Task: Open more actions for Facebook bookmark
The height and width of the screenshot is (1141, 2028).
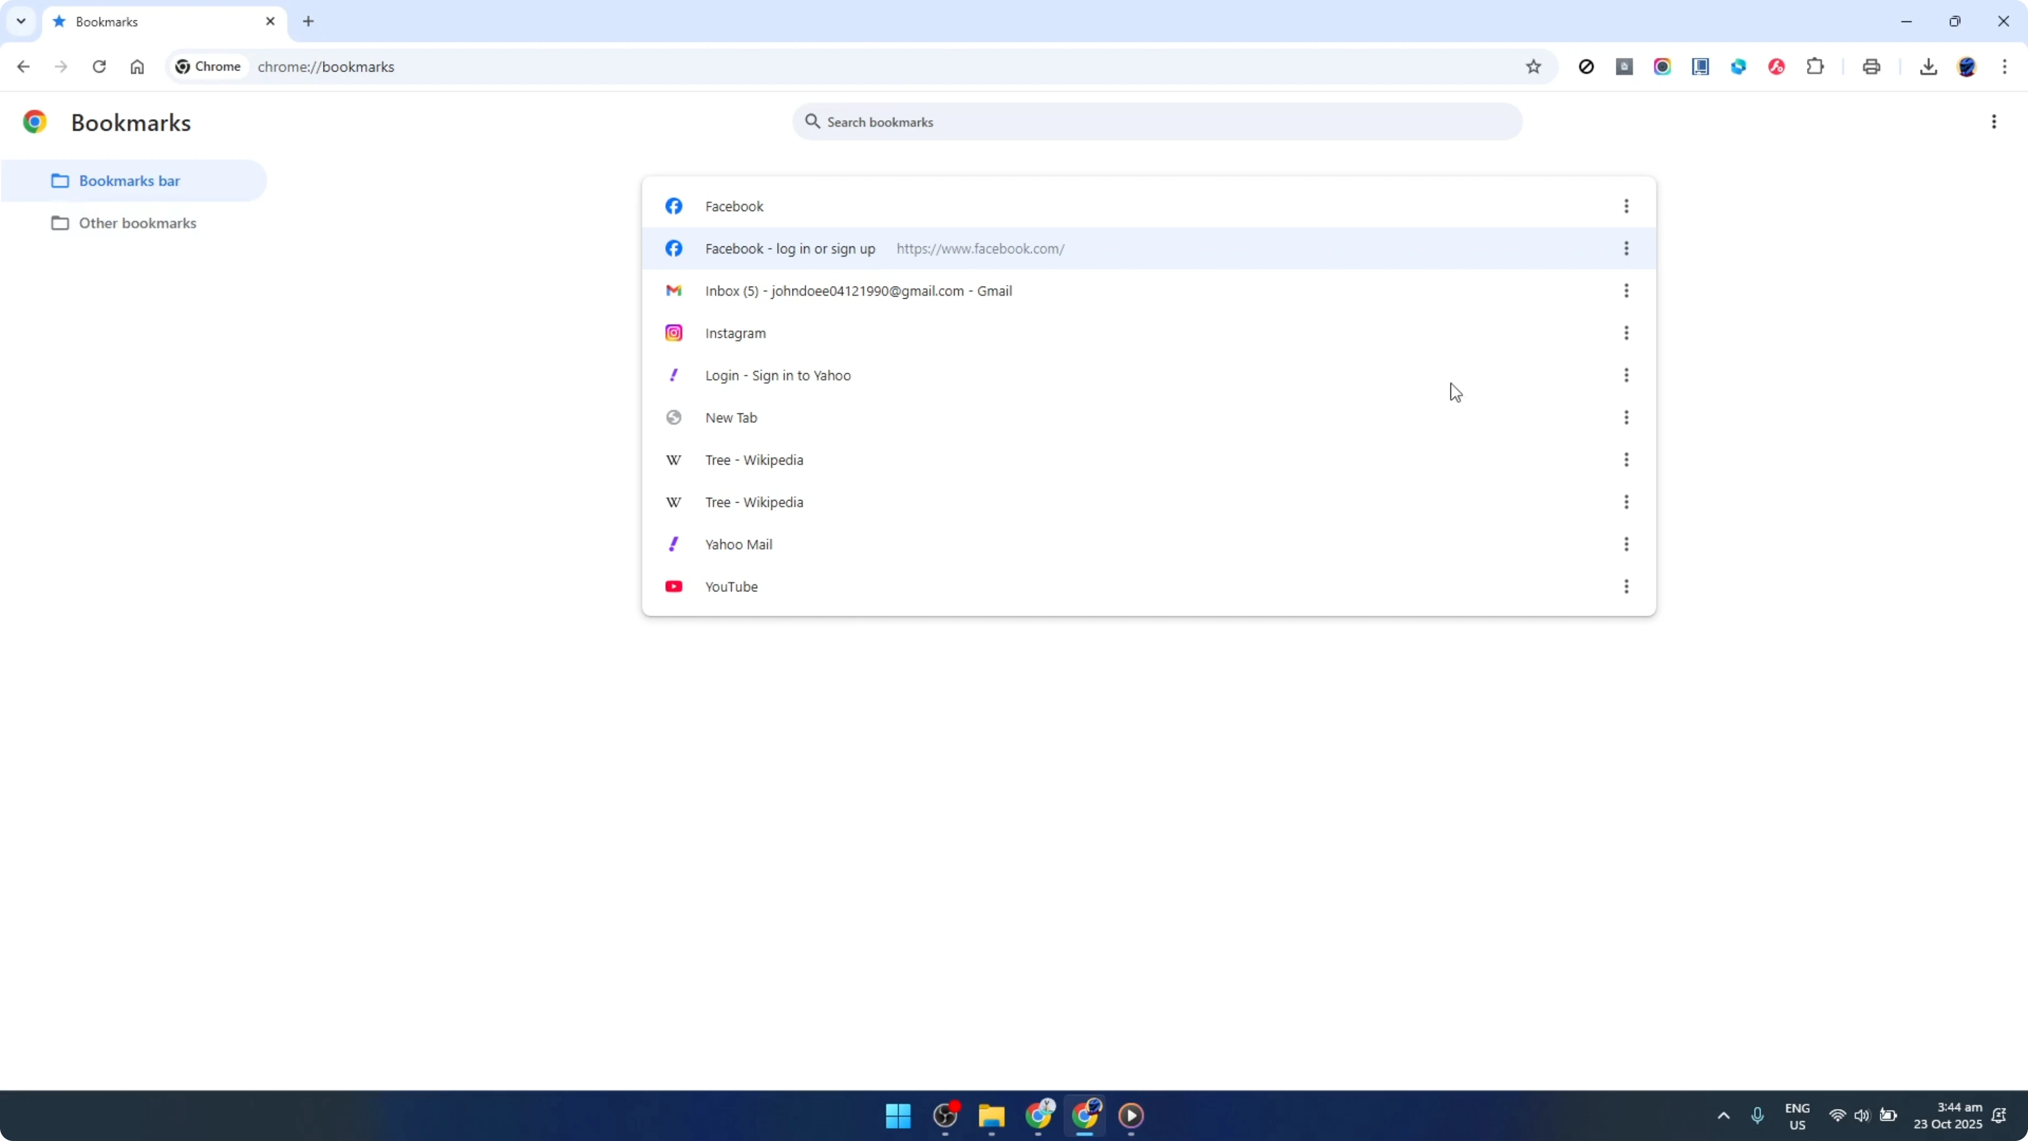Action: pyautogui.click(x=1626, y=206)
